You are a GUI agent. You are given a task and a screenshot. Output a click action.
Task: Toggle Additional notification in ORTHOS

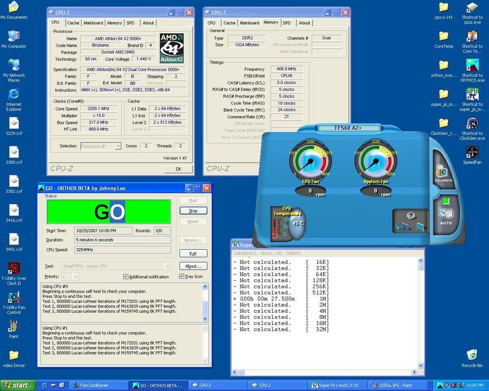[125, 276]
